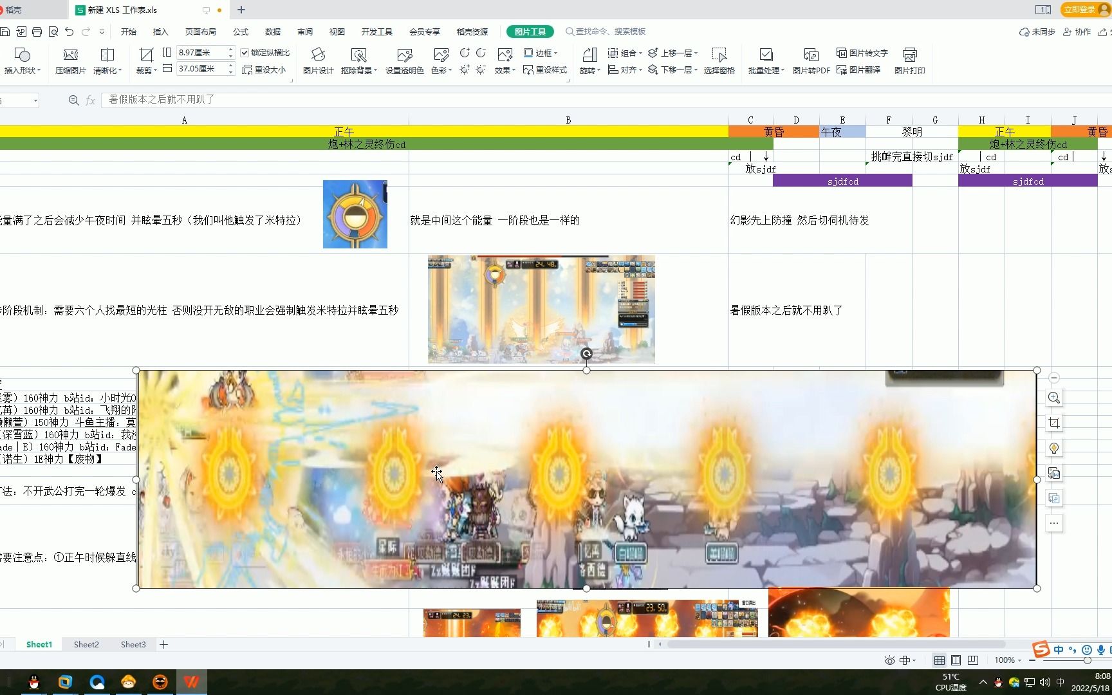Click the contrast decrease icon

click(x=481, y=53)
